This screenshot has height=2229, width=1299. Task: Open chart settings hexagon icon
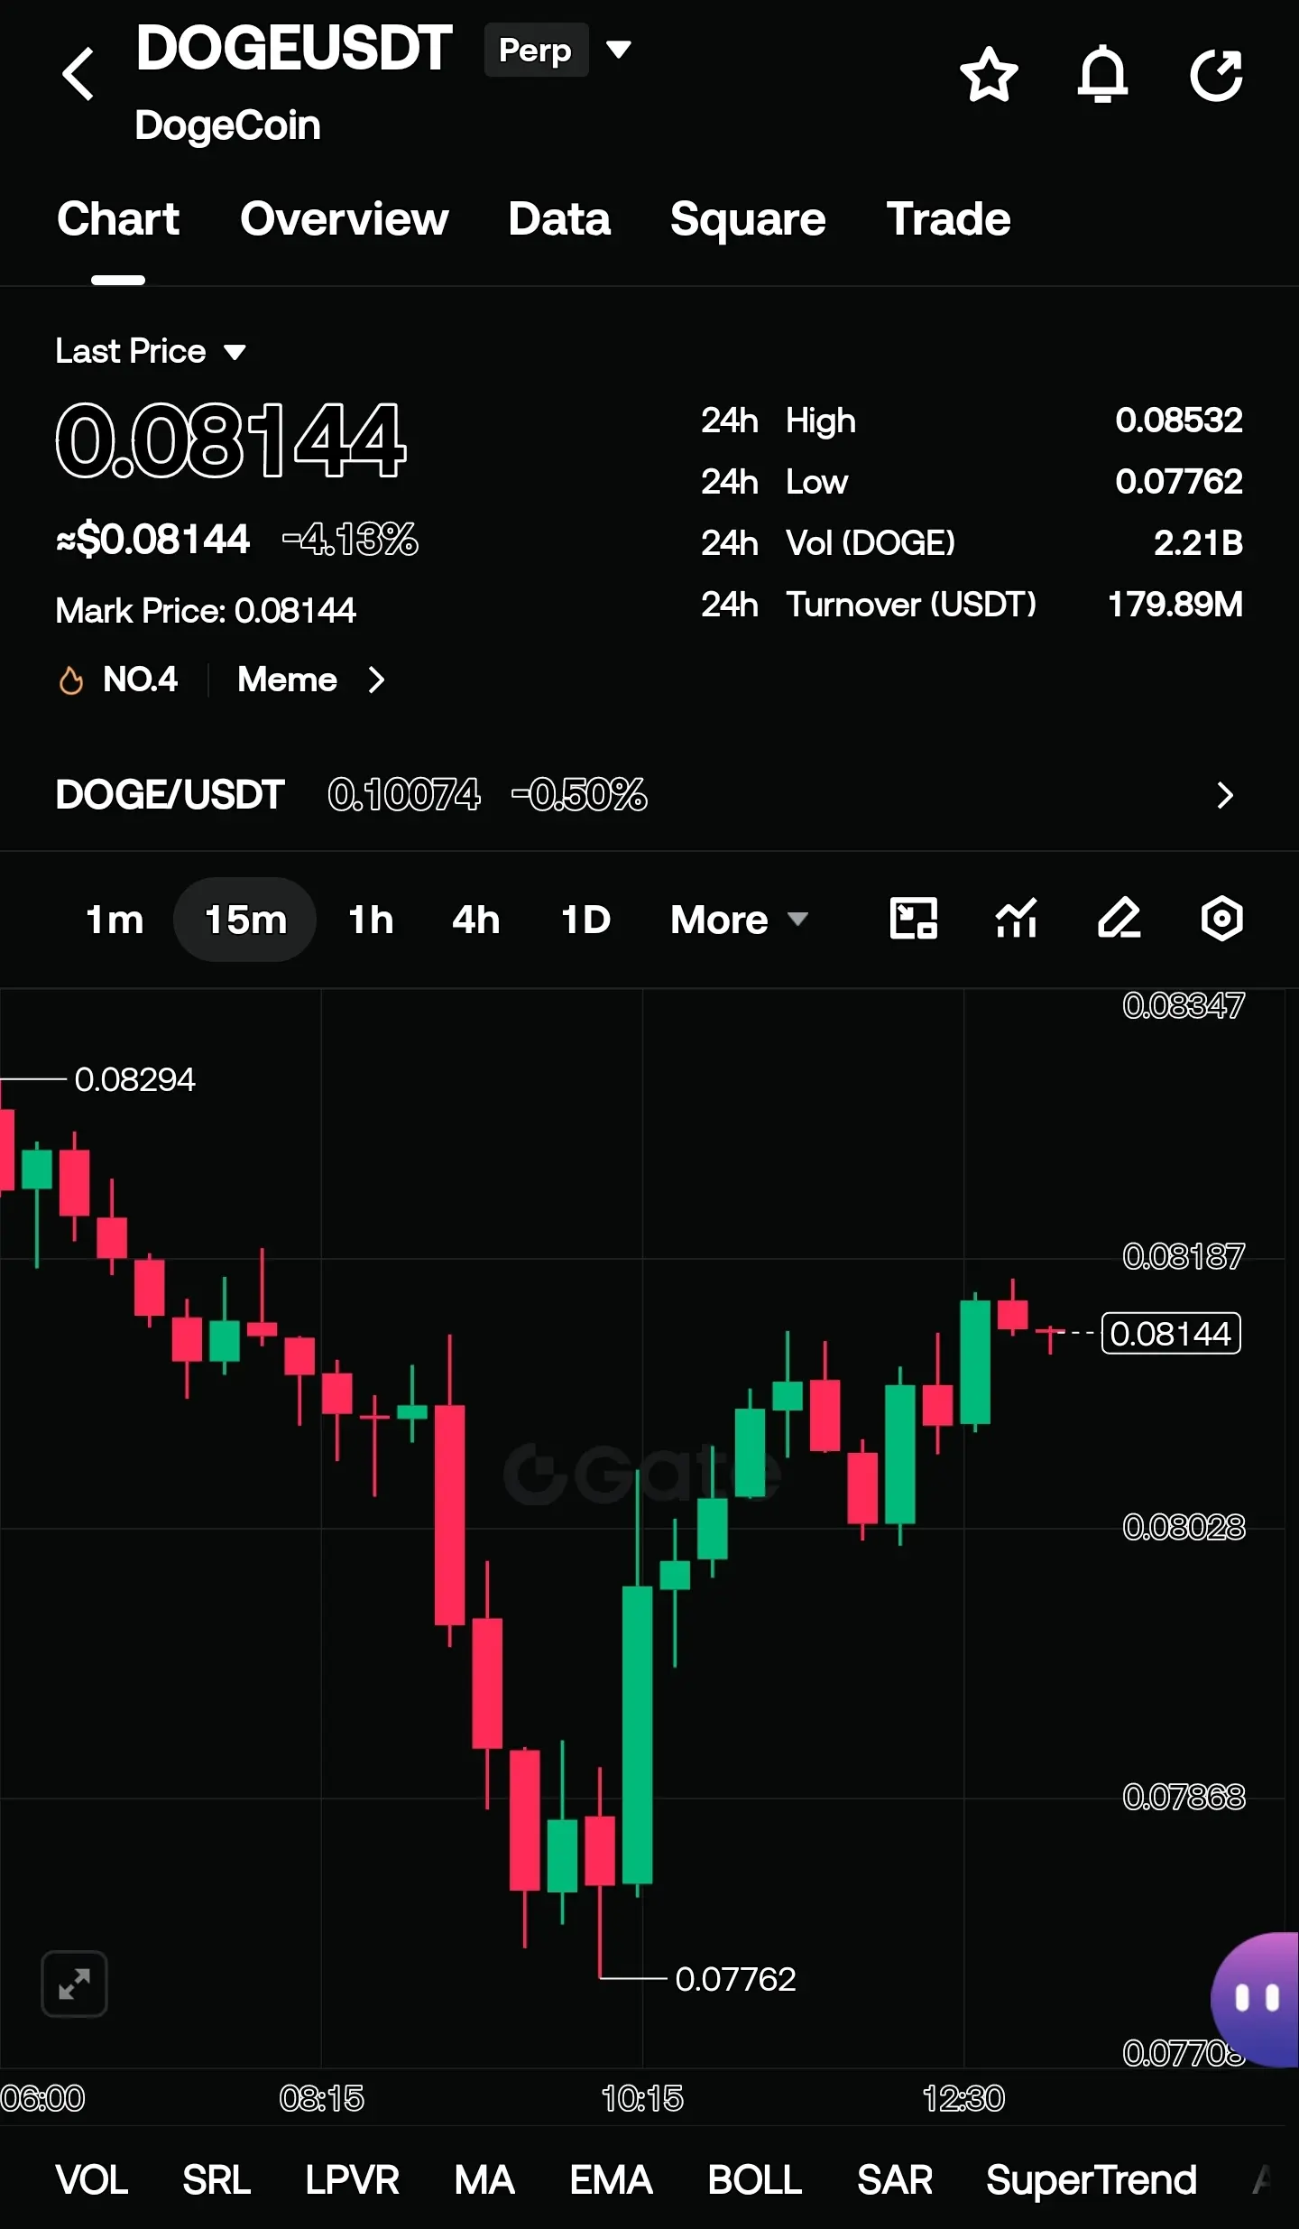pyautogui.click(x=1222, y=919)
